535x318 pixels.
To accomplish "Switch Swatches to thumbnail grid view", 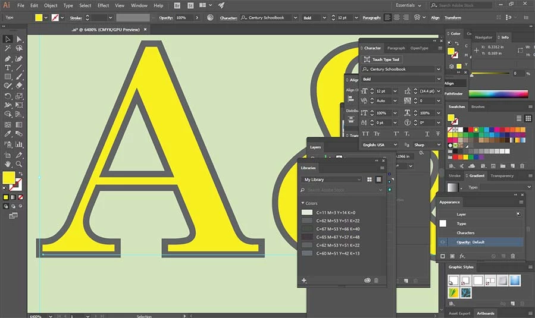I will click(528, 118).
